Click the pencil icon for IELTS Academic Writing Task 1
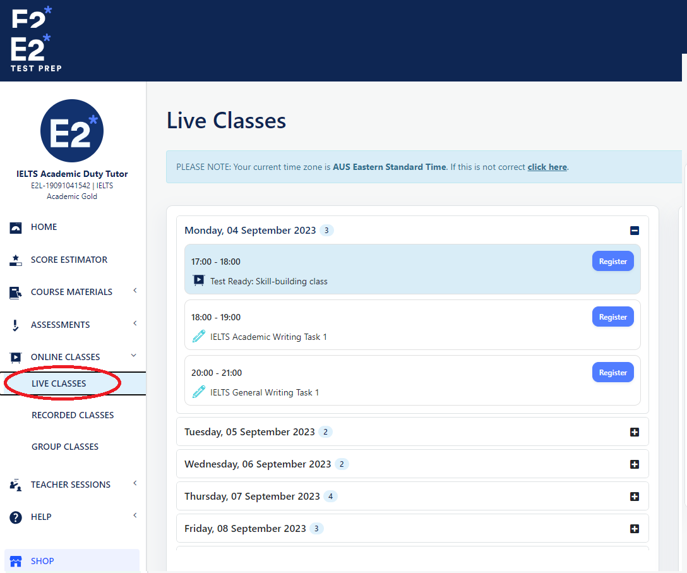This screenshot has height=573, width=687. pyautogui.click(x=199, y=335)
